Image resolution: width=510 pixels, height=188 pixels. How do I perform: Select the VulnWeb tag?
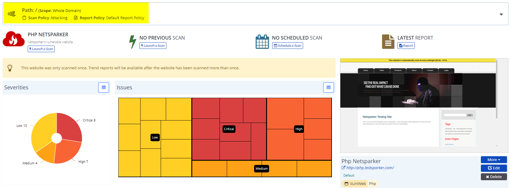(x=355, y=184)
